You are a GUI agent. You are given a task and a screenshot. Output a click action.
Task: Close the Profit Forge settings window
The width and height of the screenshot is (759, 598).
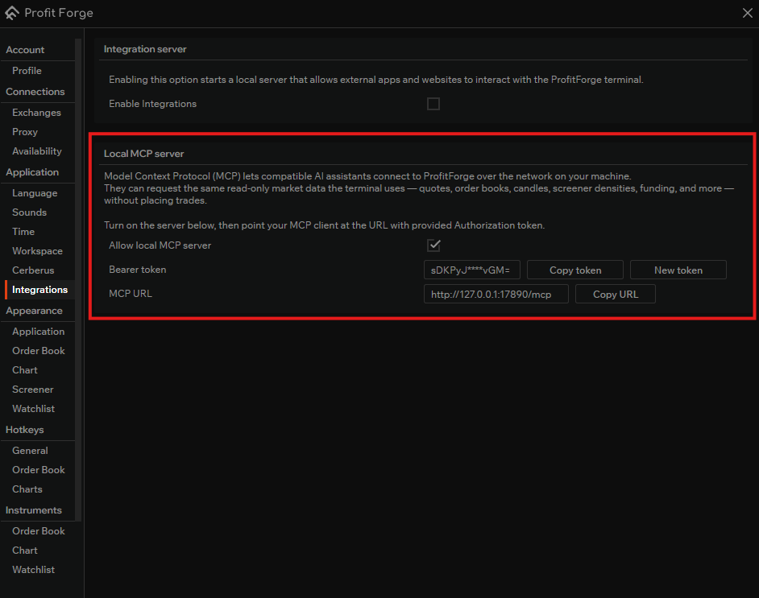coord(748,13)
